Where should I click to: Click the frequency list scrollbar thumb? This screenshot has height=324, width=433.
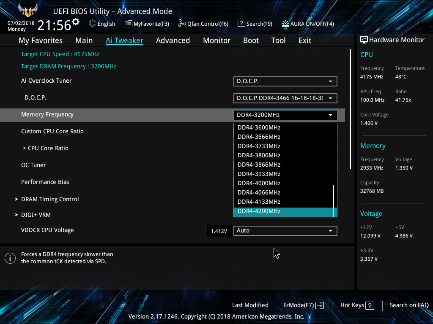point(334,201)
